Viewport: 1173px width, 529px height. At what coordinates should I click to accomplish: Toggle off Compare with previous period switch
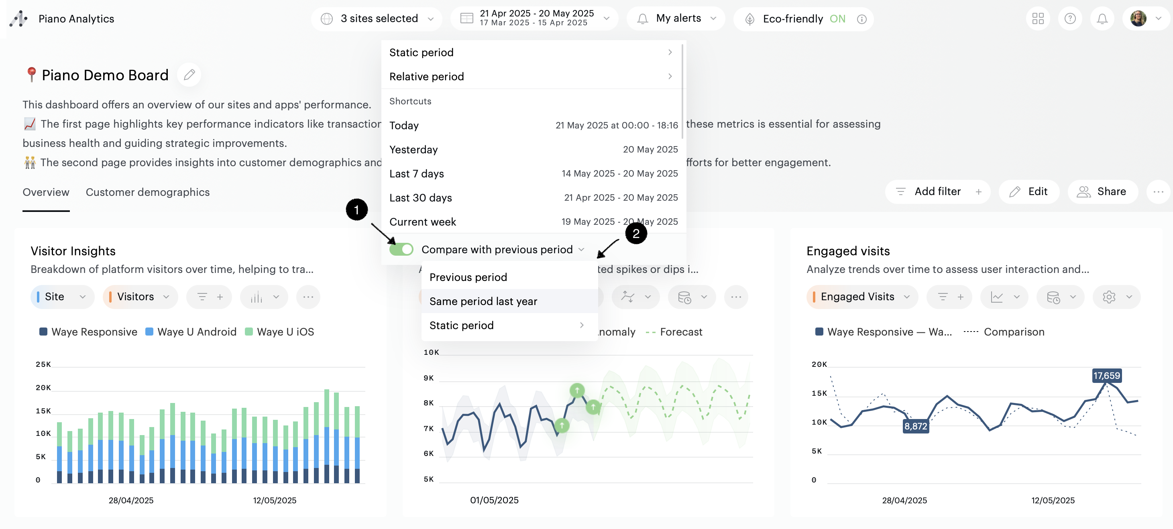tap(401, 250)
